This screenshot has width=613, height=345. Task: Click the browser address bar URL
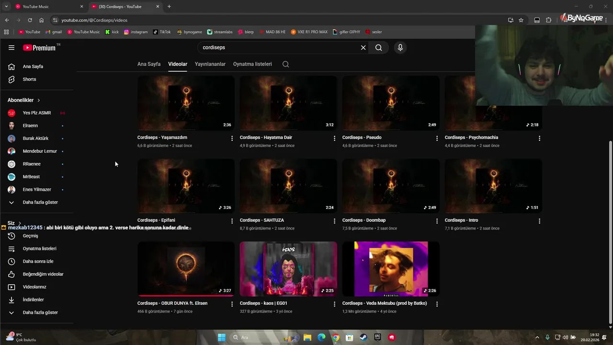coord(94,20)
